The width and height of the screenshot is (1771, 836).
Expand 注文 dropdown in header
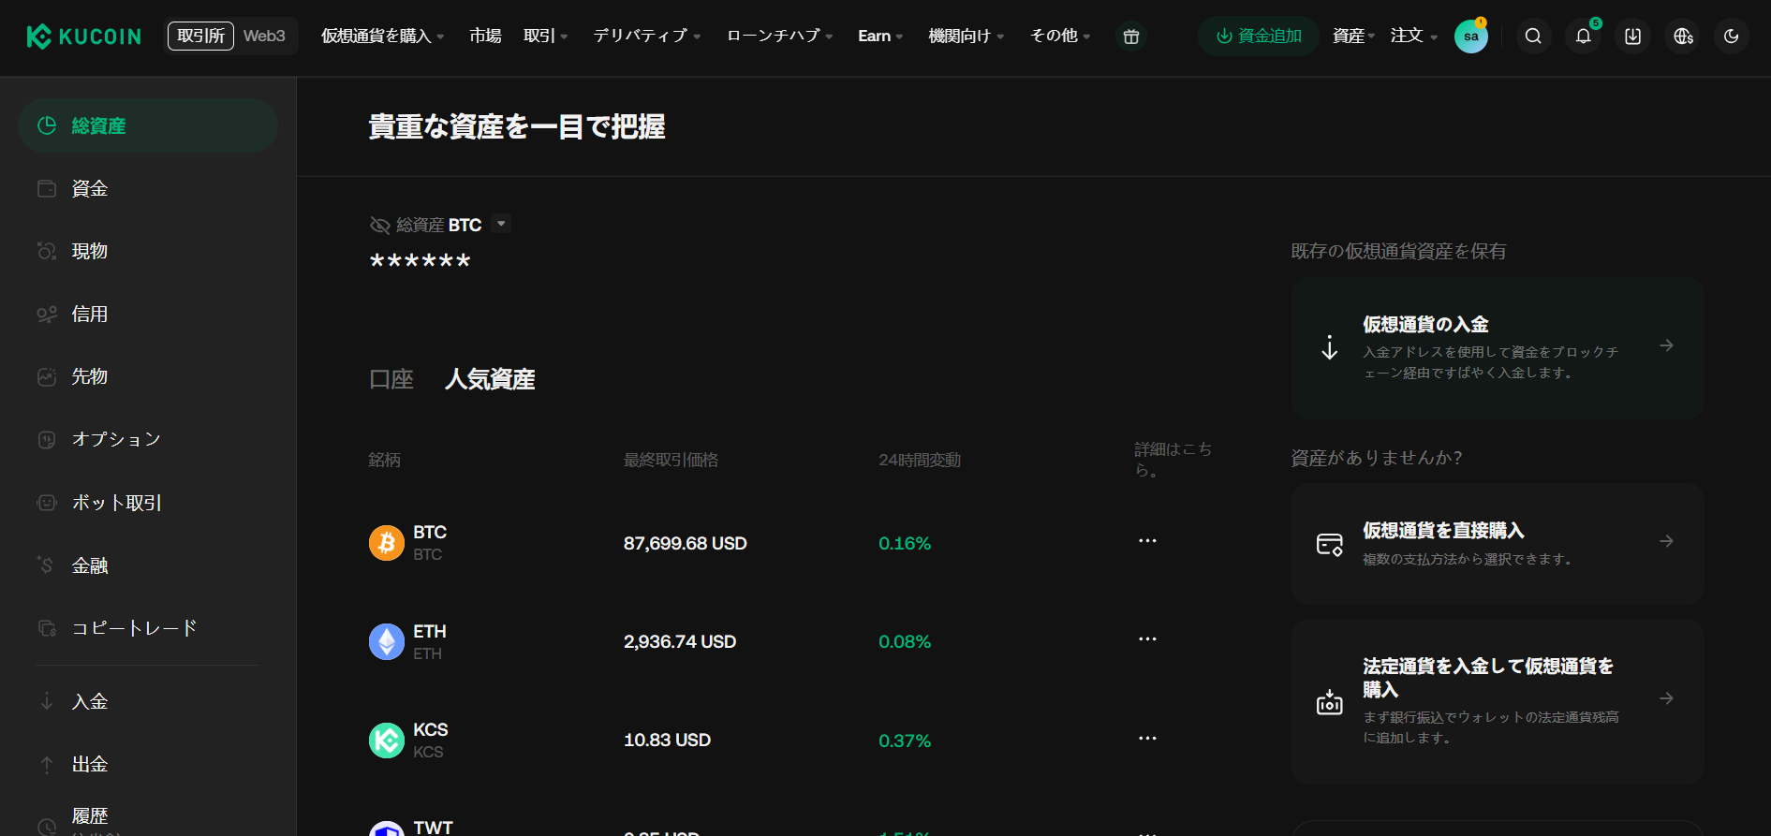coord(1413,36)
